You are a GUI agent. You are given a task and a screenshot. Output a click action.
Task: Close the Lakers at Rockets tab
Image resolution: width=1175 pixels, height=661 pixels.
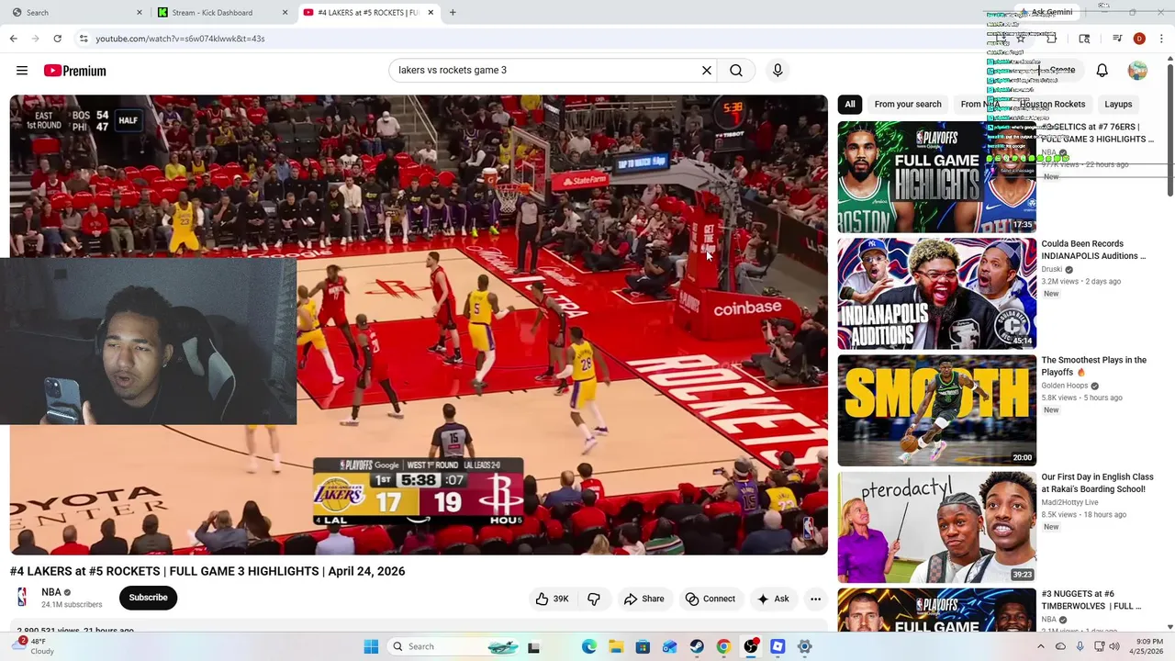431,12
